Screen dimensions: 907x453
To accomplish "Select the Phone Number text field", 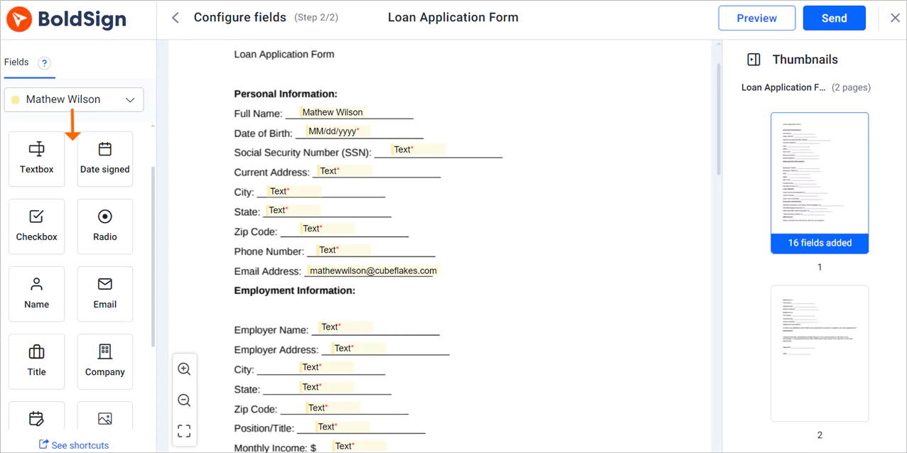I will tap(343, 250).
